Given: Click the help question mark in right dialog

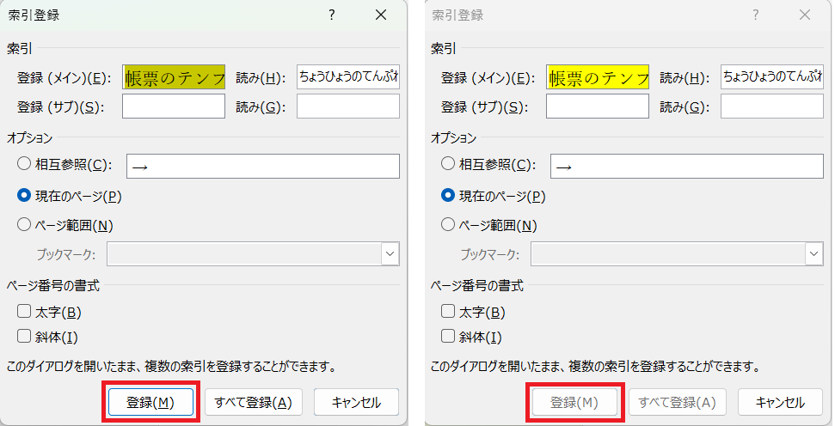Looking at the screenshot, I should coord(756,15).
